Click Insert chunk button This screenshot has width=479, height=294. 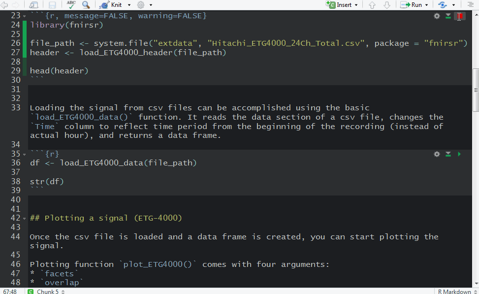(x=339, y=5)
